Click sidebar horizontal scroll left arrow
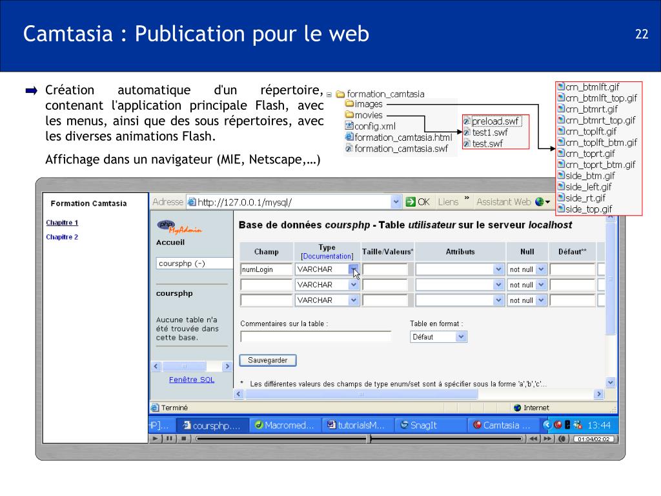The image size is (661, 496). coord(156,366)
